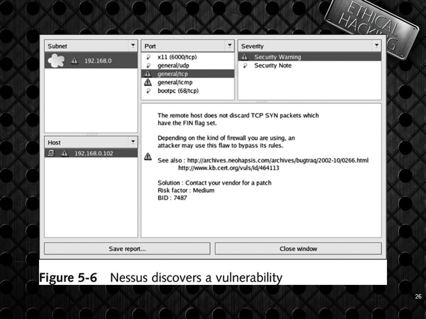Viewport: 426px width, 319px height.
Task: Click the bulb icon beside Security Note
Action: (245, 66)
